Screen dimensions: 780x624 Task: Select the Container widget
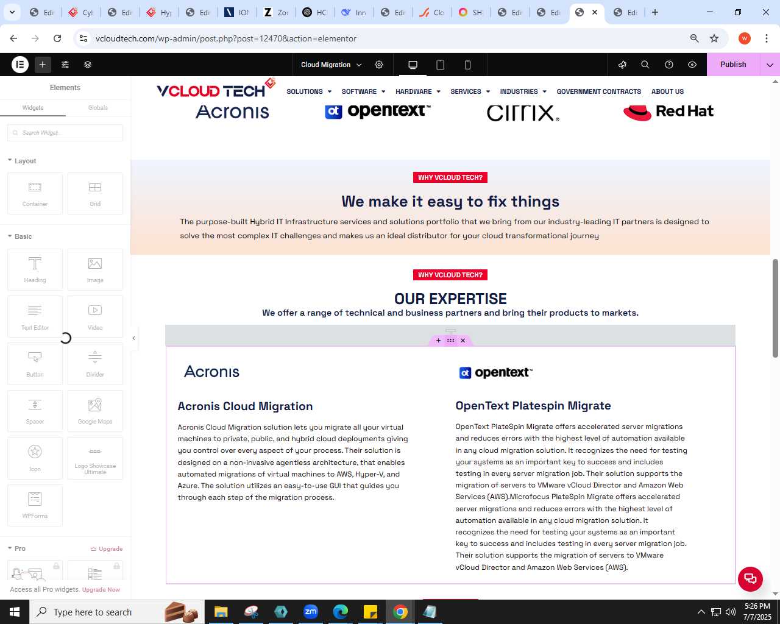pos(35,194)
